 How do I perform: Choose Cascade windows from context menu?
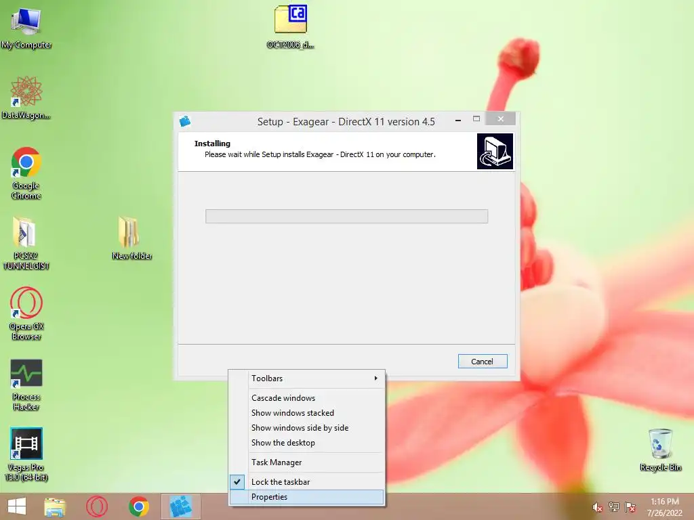point(307,398)
